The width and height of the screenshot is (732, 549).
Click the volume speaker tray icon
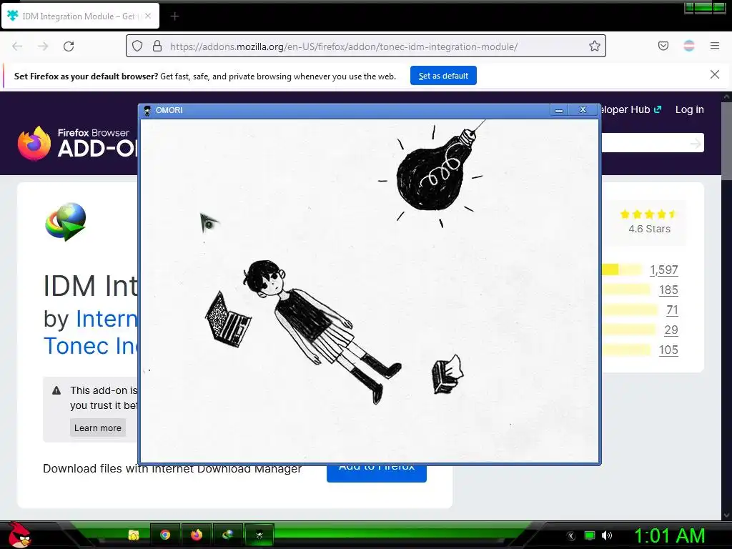tap(607, 535)
